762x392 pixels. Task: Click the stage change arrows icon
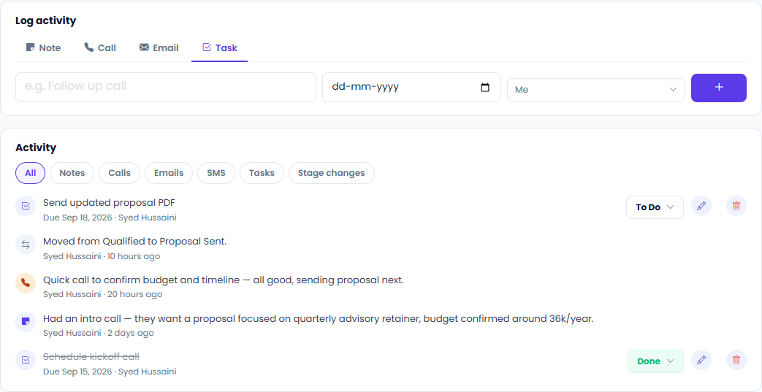tap(26, 245)
